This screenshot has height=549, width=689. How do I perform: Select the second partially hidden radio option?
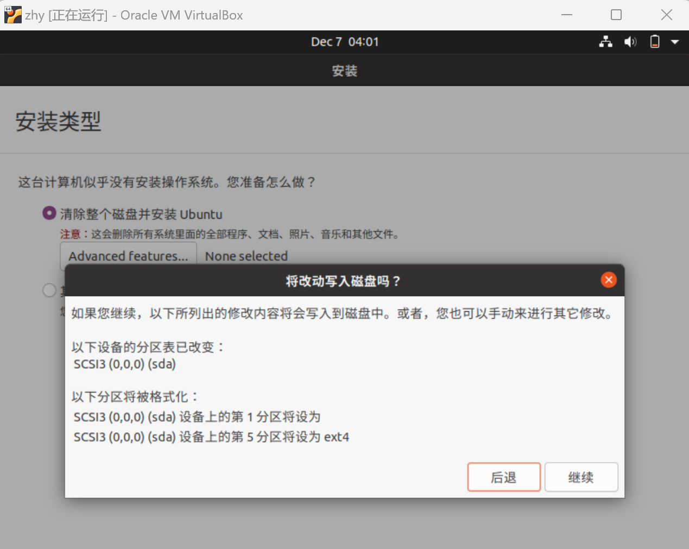49,291
